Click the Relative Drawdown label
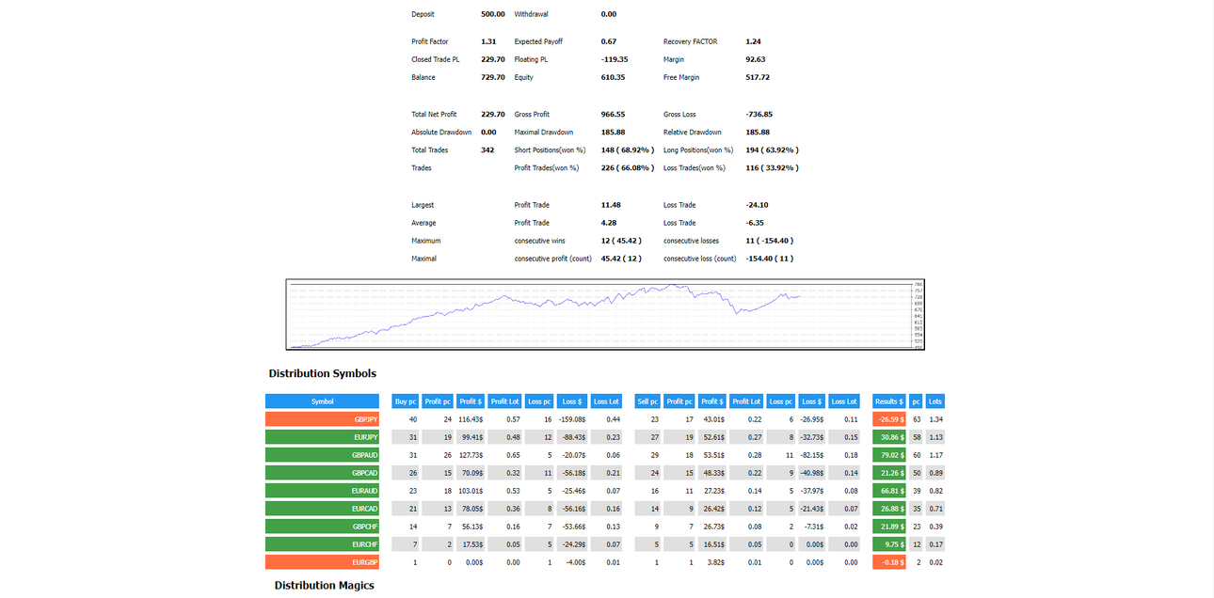 (x=693, y=132)
